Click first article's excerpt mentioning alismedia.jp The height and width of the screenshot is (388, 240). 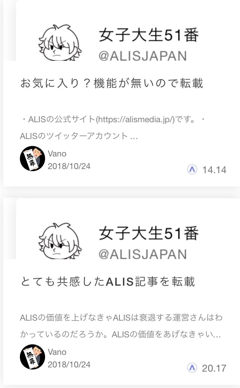point(112,128)
